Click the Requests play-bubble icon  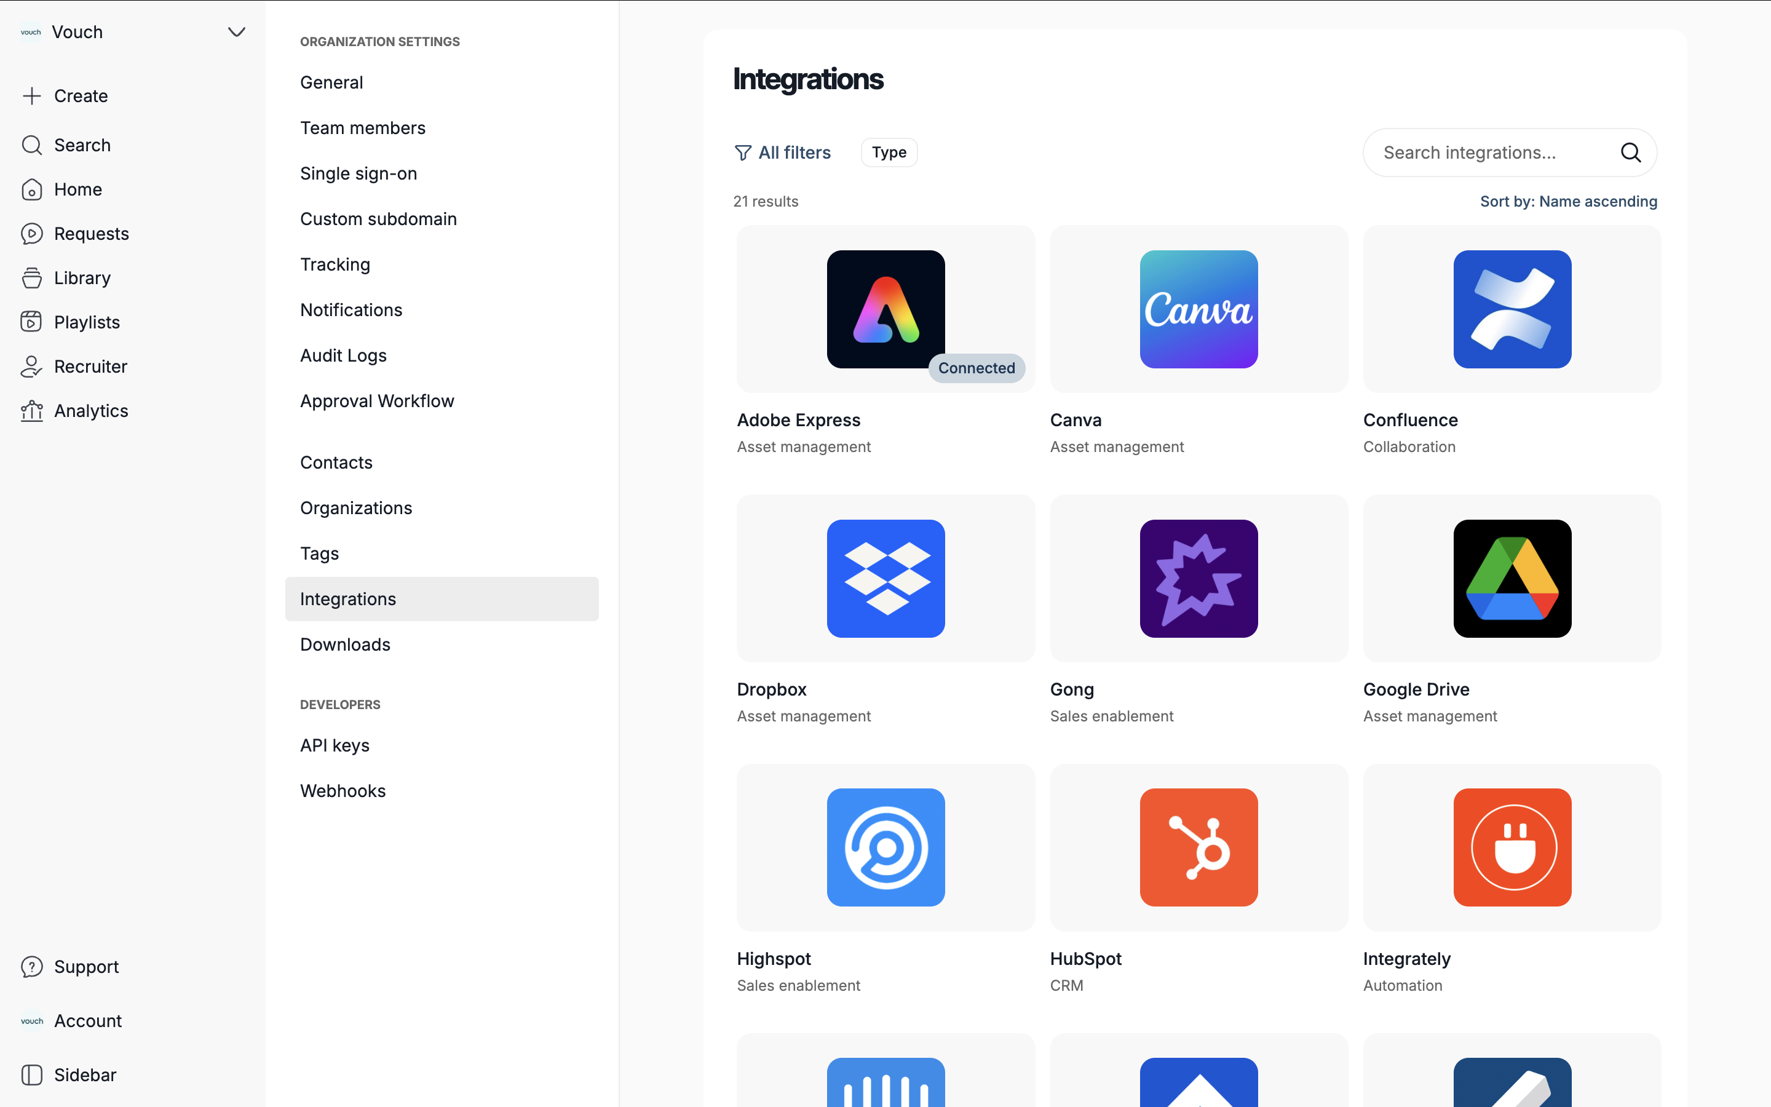31,234
